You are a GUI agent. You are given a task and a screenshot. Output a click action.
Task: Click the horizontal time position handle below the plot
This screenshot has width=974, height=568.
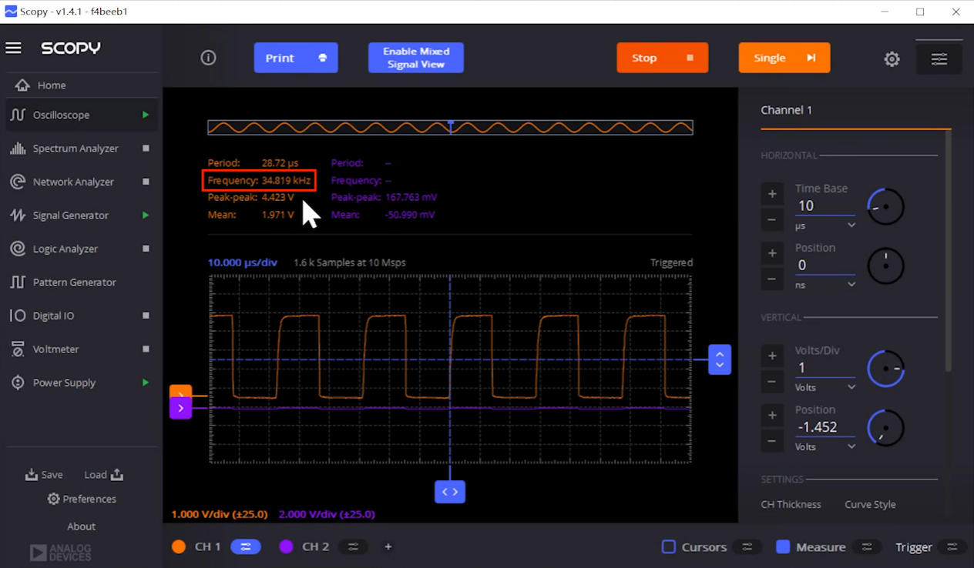pos(450,492)
